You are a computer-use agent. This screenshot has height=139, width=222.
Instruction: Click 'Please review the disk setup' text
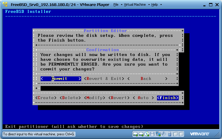76,36
